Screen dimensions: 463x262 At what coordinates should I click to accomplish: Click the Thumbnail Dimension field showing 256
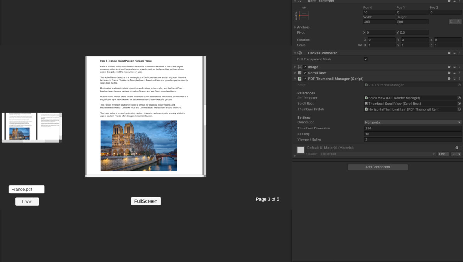(412, 128)
